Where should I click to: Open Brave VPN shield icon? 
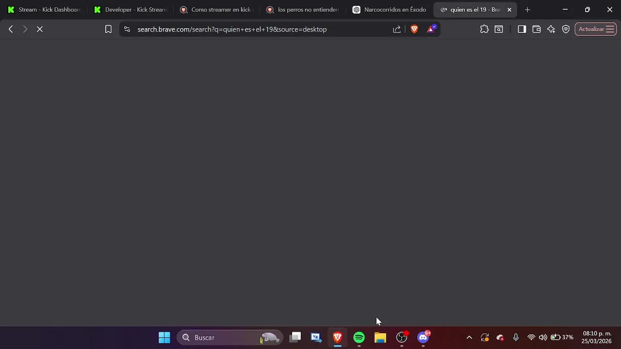[x=566, y=29]
